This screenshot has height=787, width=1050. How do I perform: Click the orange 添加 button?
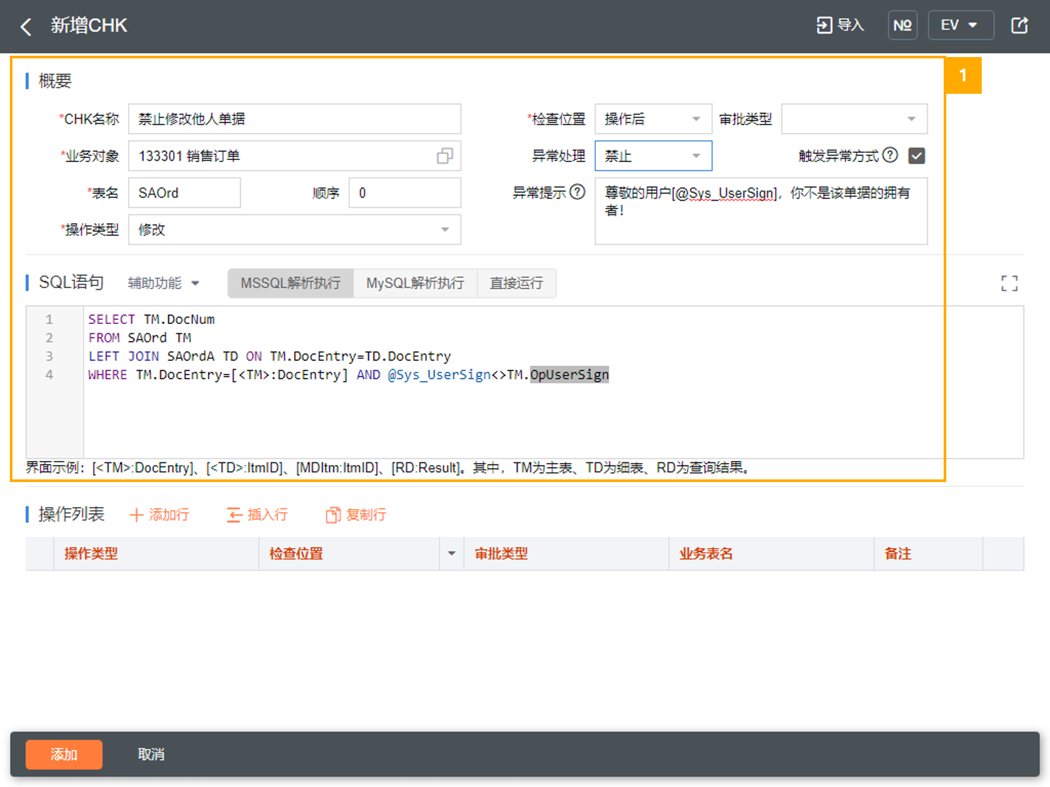[x=64, y=754]
